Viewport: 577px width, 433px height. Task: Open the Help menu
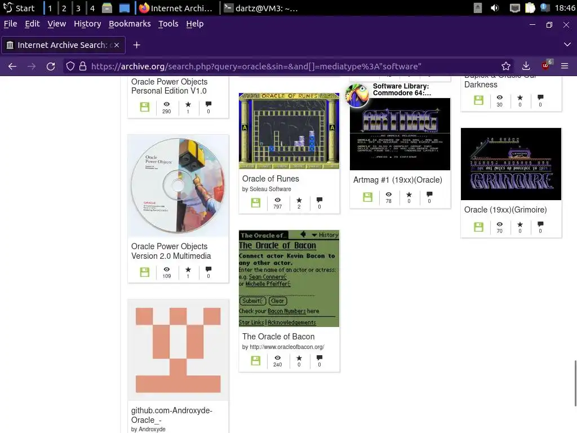(194, 24)
